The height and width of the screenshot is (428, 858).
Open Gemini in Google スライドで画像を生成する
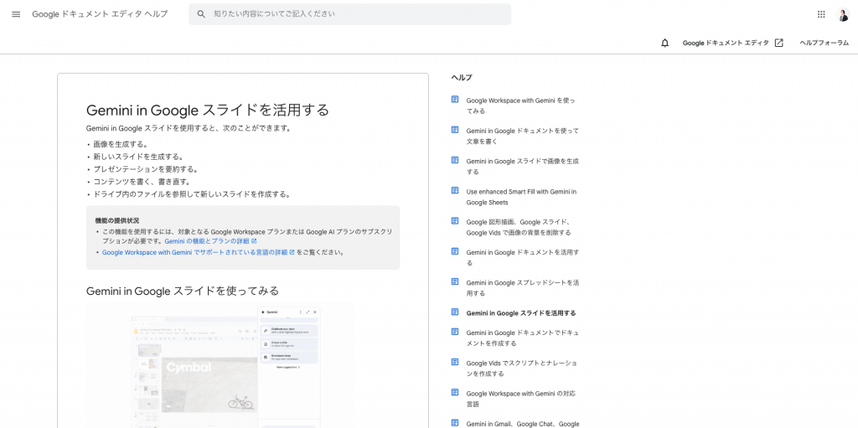522,167
